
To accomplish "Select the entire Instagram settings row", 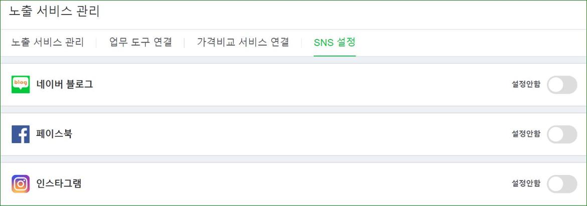I will click(x=293, y=184).
